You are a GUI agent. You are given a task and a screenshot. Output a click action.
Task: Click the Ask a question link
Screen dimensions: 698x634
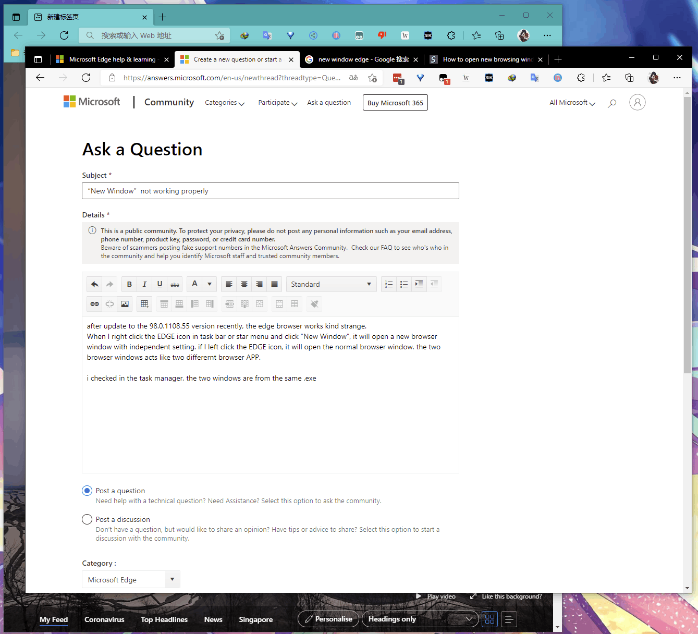[x=329, y=103]
